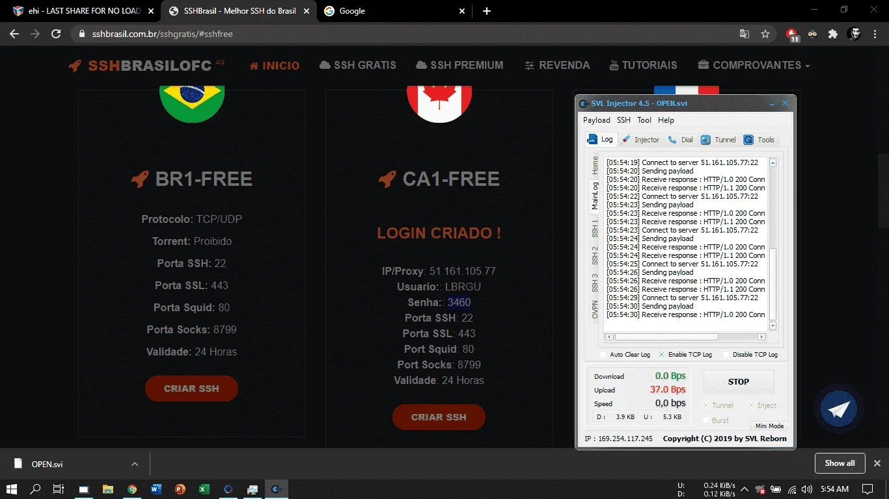889x499 pixels.
Task: Open Windows notification center
Action: [868, 489]
